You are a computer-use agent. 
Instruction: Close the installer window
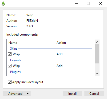click(x=101, y=4)
